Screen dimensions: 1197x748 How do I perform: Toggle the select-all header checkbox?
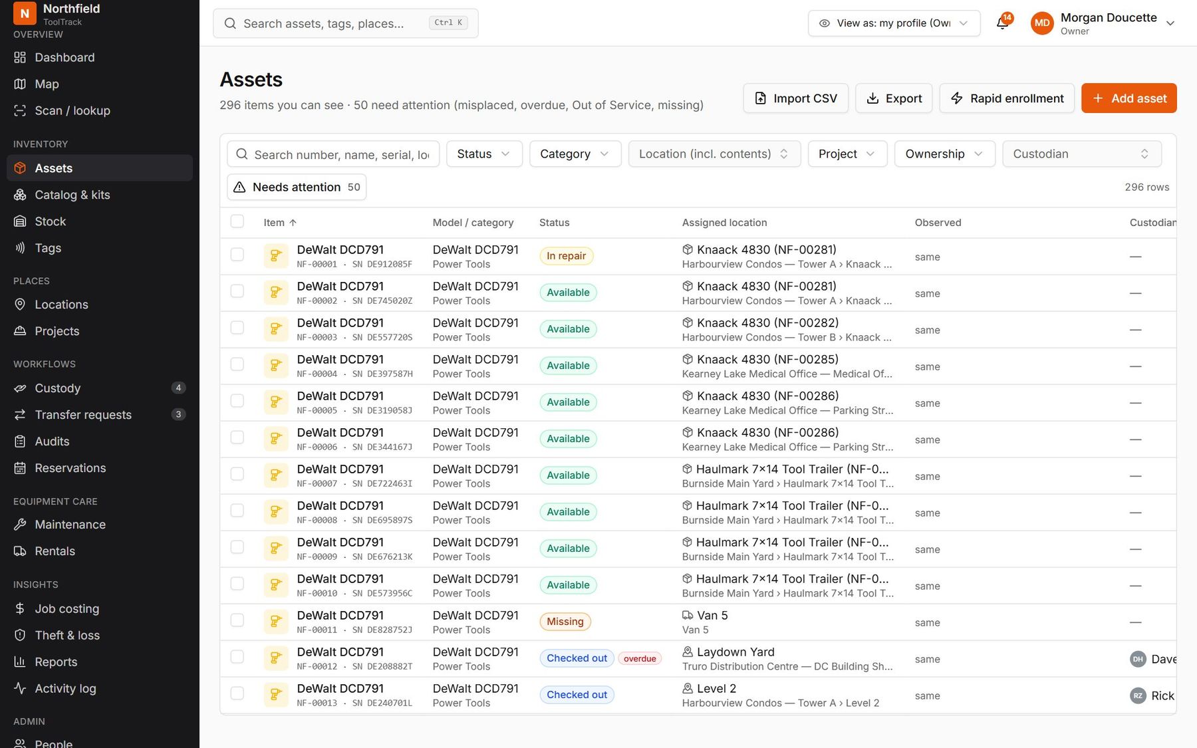(237, 221)
